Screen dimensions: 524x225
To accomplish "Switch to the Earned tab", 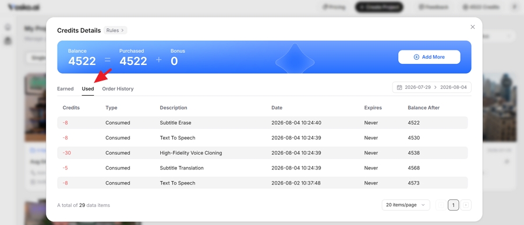I will click(x=65, y=89).
